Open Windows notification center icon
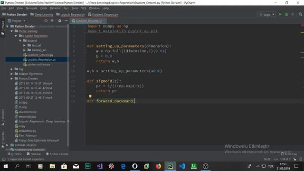 click(x=296, y=166)
